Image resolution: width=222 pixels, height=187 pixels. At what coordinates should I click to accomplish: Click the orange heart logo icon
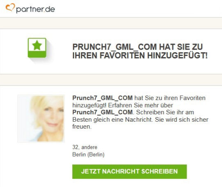pyautogui.click(x=10, y=7)
